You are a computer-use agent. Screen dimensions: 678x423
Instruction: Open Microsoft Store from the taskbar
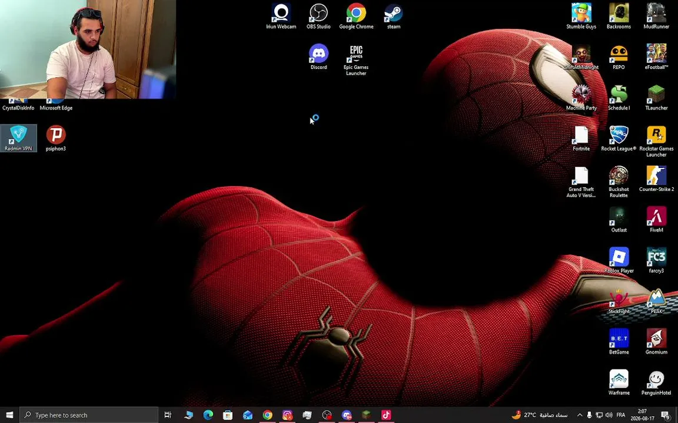point(228,415)
